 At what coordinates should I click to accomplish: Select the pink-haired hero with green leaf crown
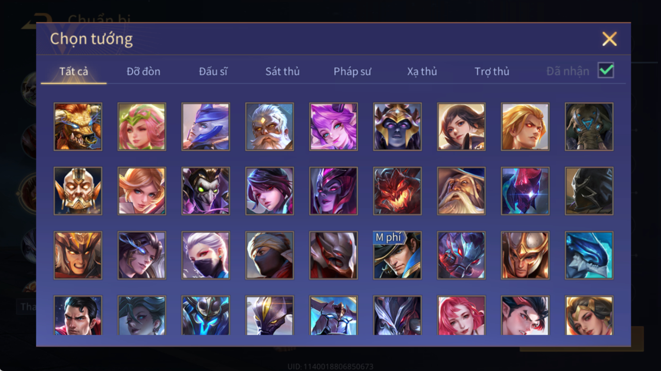tap(142, 127)
